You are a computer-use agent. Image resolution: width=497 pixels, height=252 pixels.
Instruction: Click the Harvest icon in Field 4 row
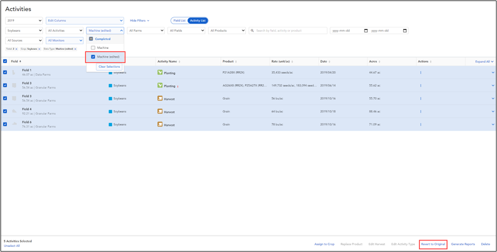tap(160, 111)
